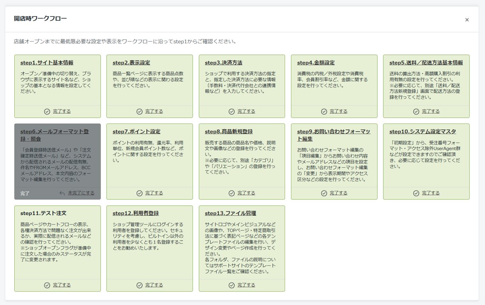Open step9.お問い合わせフォーマット編集 link
This screenshot has width=485, height=305.
[x=334, y=135]
